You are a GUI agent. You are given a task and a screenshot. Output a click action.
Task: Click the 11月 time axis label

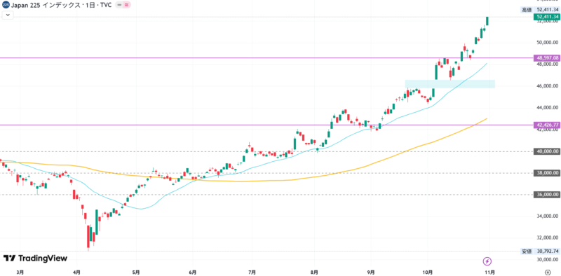[490, 272]
